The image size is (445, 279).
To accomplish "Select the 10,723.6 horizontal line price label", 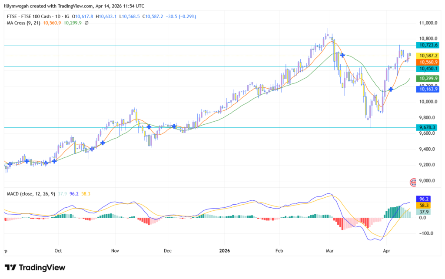I will pos(427,45).
